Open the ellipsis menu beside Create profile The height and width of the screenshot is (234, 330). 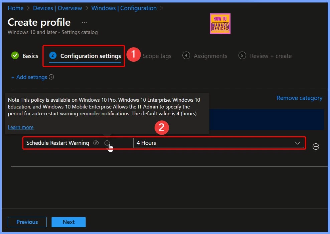coord(84,22)
